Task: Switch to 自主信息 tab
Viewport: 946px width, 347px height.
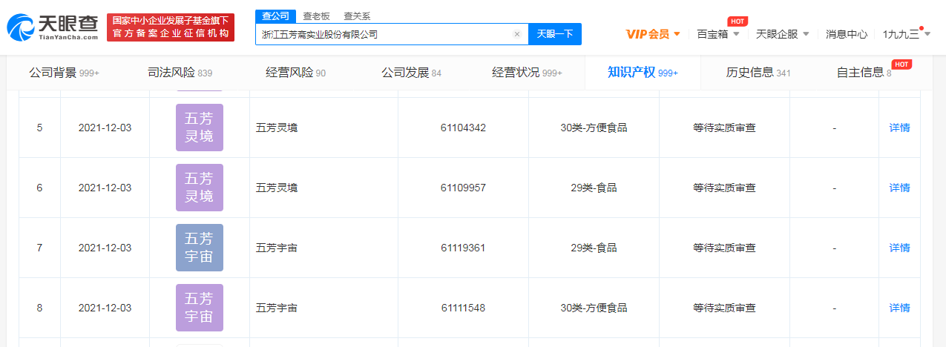Action: [864, 73]
